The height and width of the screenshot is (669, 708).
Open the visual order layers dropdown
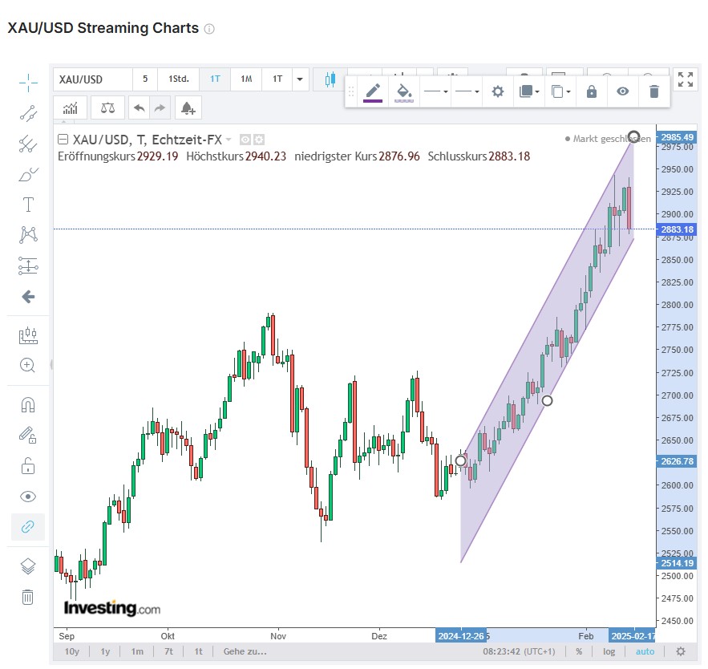pos(529,92)
